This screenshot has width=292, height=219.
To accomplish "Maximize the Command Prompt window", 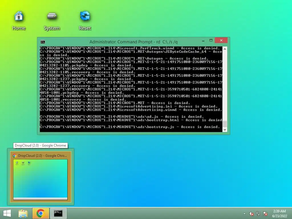I will coord(211,40).
